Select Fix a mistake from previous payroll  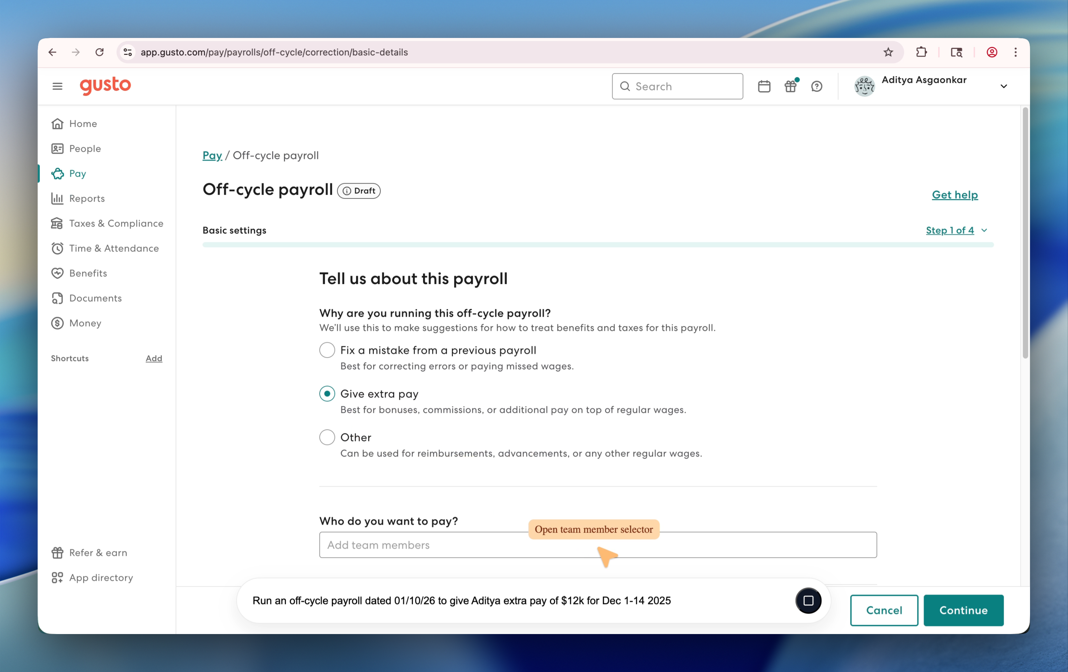coord(327,350)
